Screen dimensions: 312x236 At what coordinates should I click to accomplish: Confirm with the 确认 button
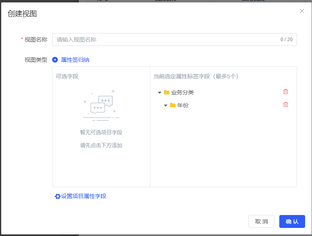pyautogui.click(x=292, y=221)
